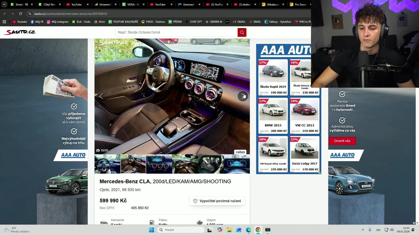Click the Task View icon in taskbar

pyautogui.click(x=209, y=230)
